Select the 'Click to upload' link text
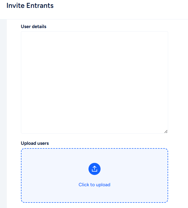Screen dimensions: 188x208 tap(95, 185)
